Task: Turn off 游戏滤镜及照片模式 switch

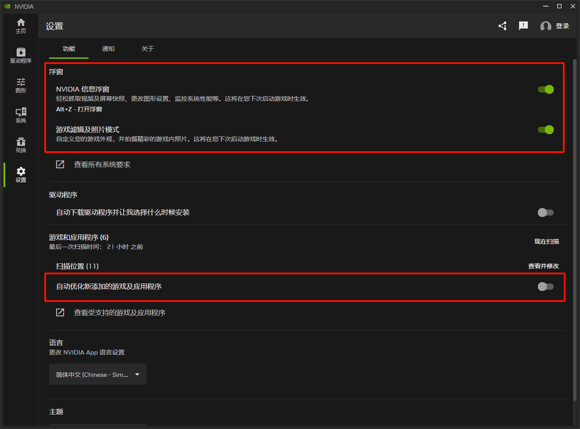Action: [x=546, y=130]
